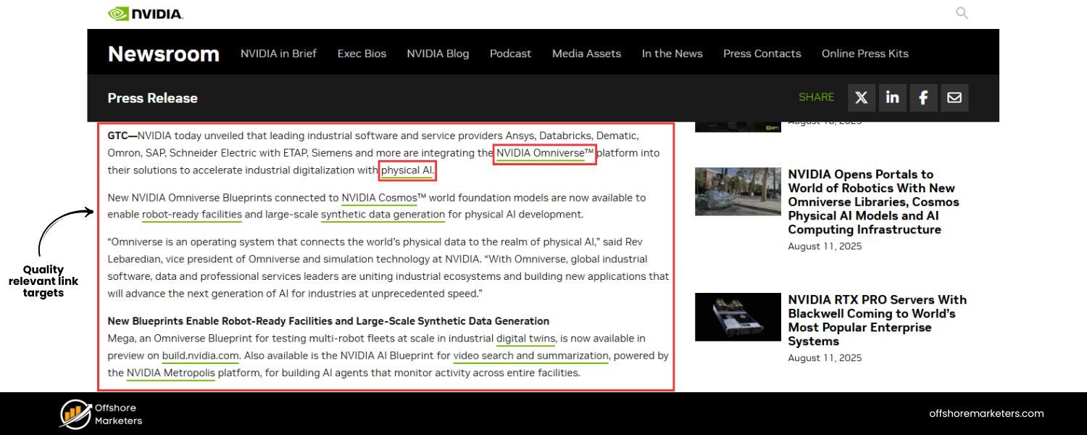Visit build.nvidia.com via its link
The image size is (1087, 435).
[x=200, y=355]
